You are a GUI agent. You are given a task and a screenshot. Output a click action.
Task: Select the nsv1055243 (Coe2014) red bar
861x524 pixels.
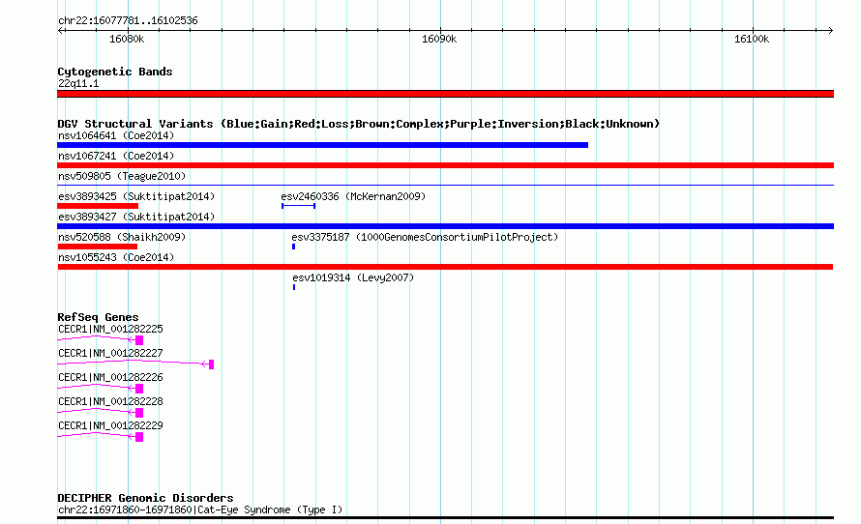pyautogui.click(x=445, y=267)
